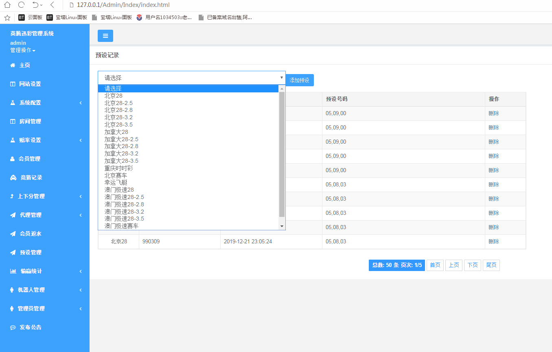Expand the 赔率设置 submenu arrow
Viewport: 552px width, 352px height.
pyautogui.click(x=81, y=140)
